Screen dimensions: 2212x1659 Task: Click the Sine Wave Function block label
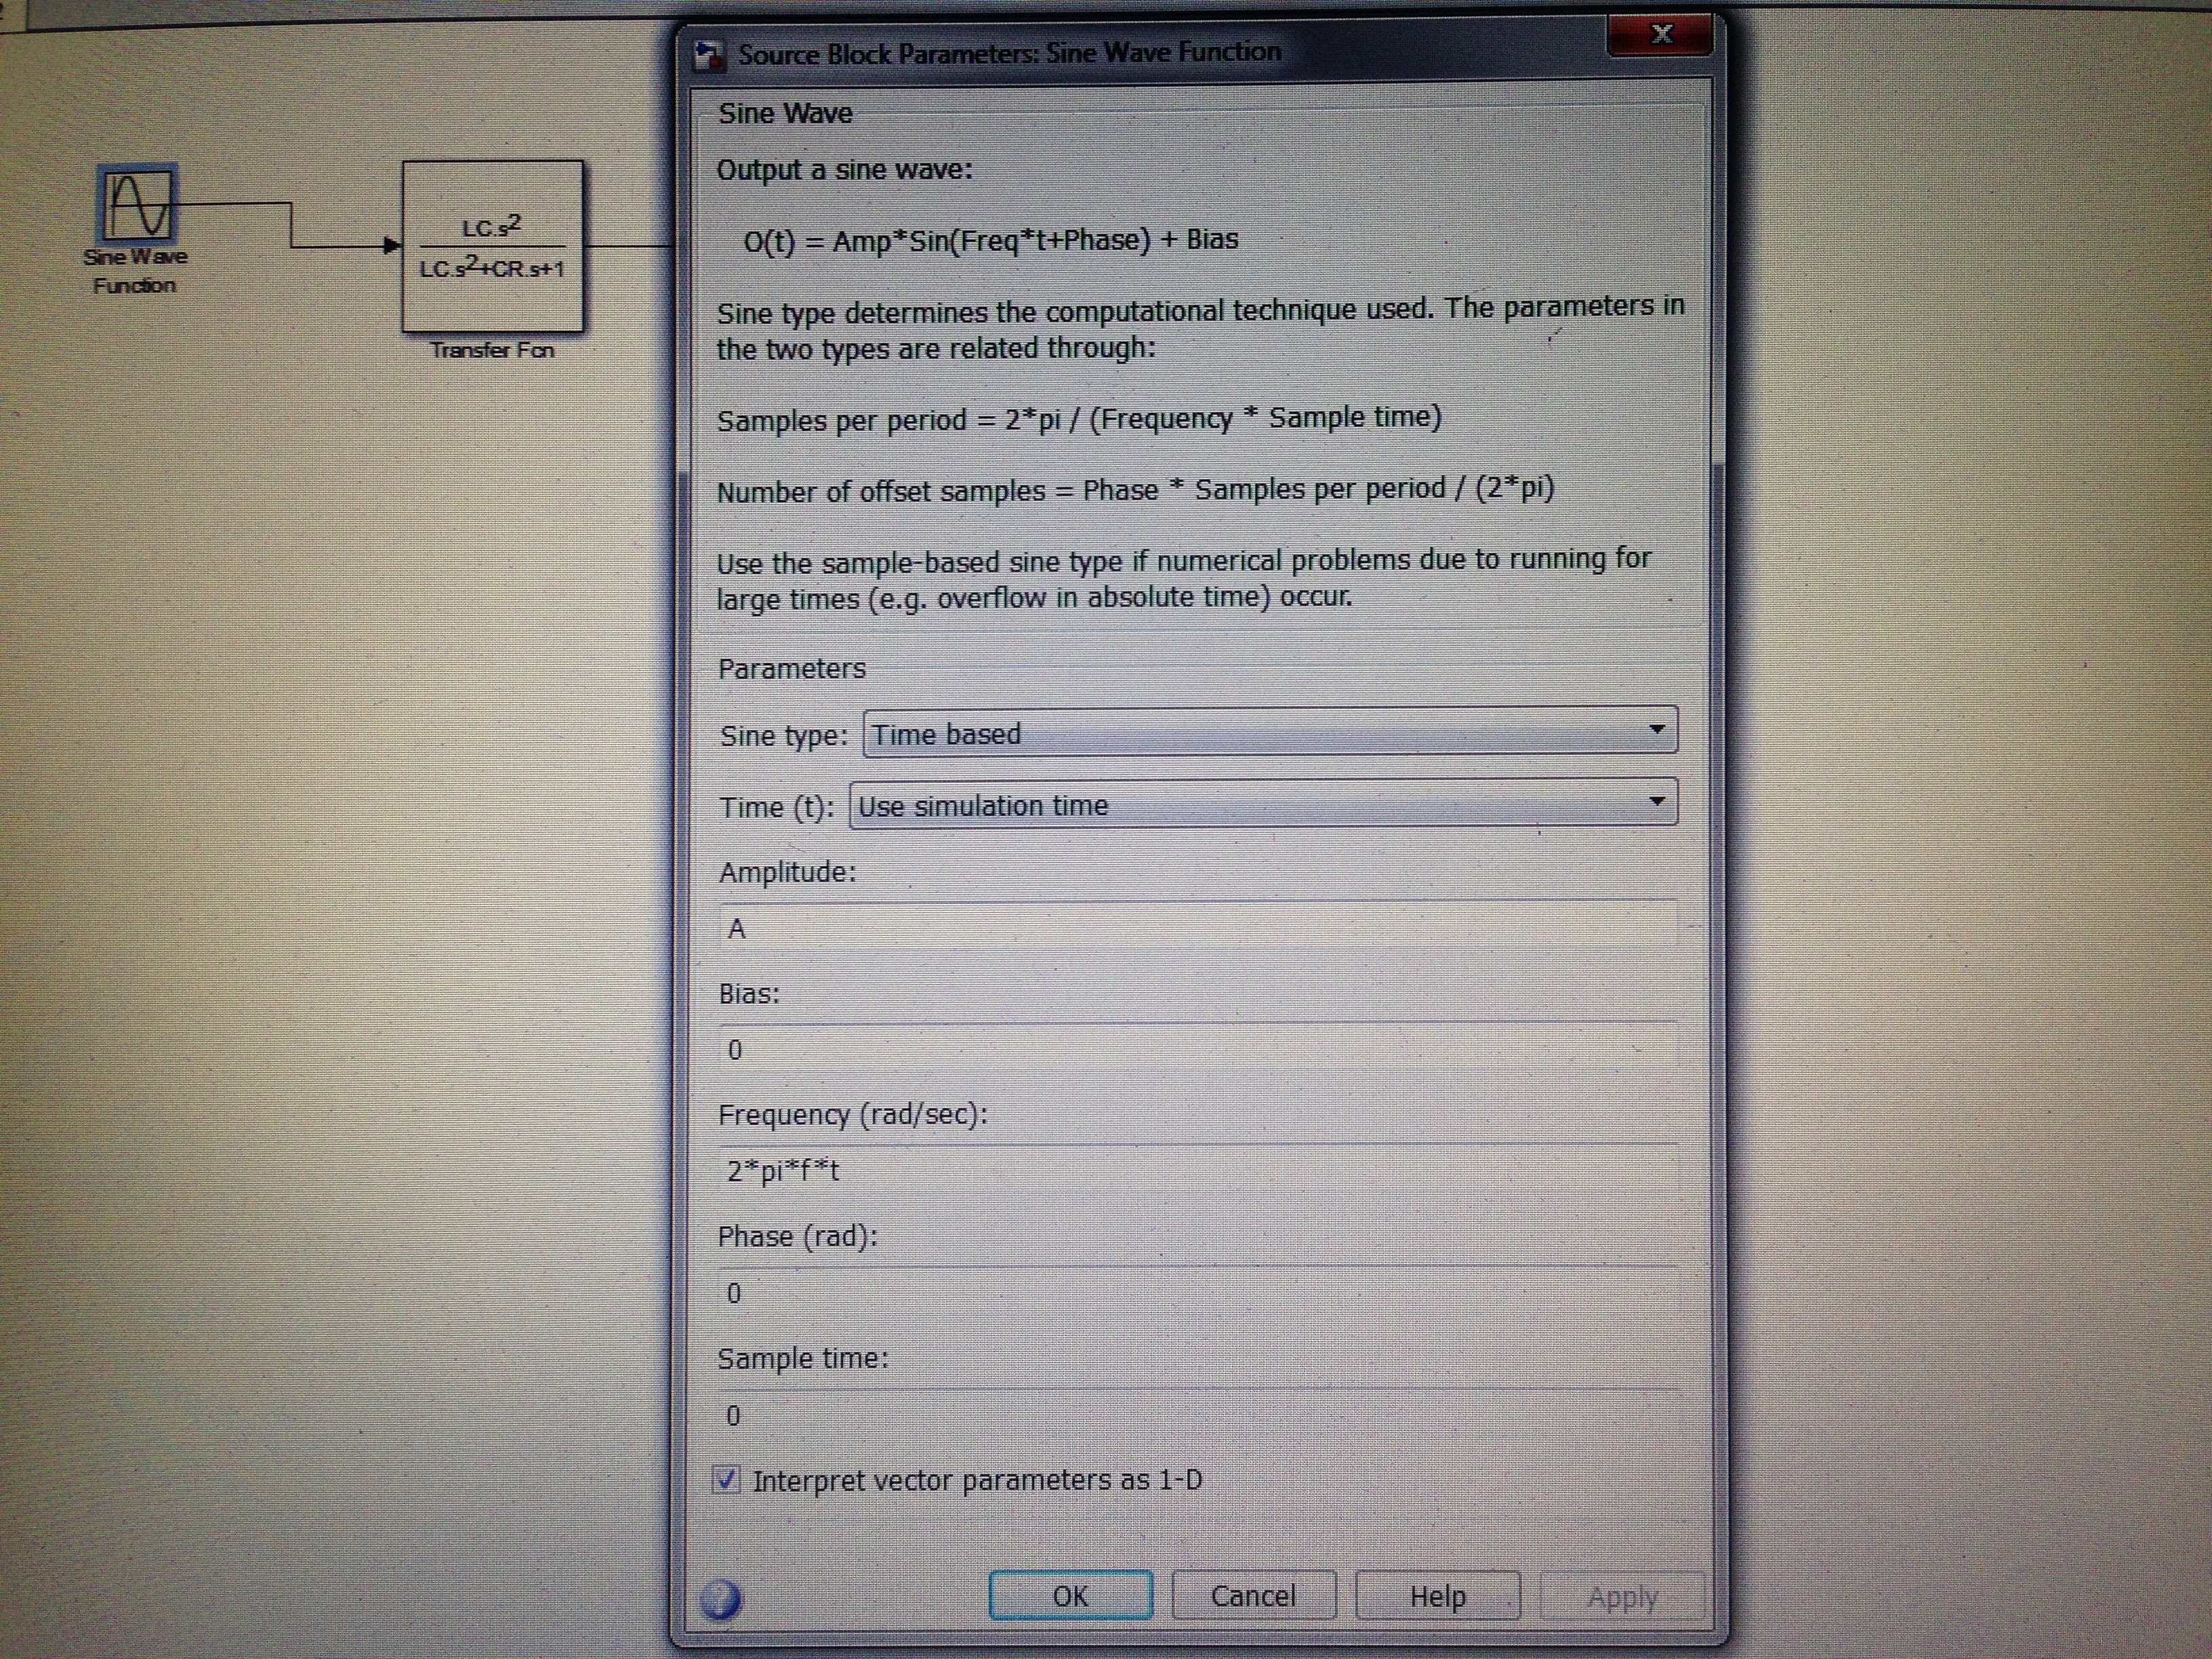click(x=134, y=271)
